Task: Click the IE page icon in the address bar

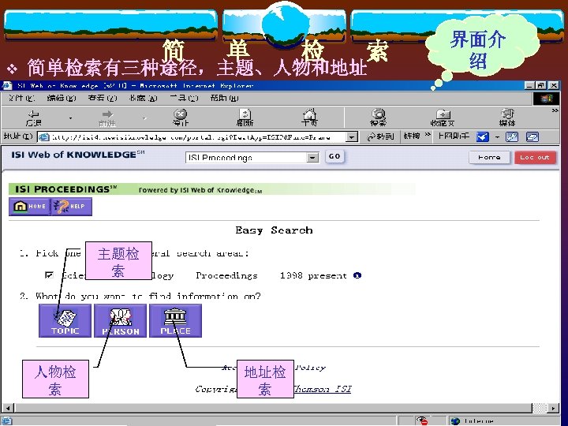Action: tap(44, 137)
